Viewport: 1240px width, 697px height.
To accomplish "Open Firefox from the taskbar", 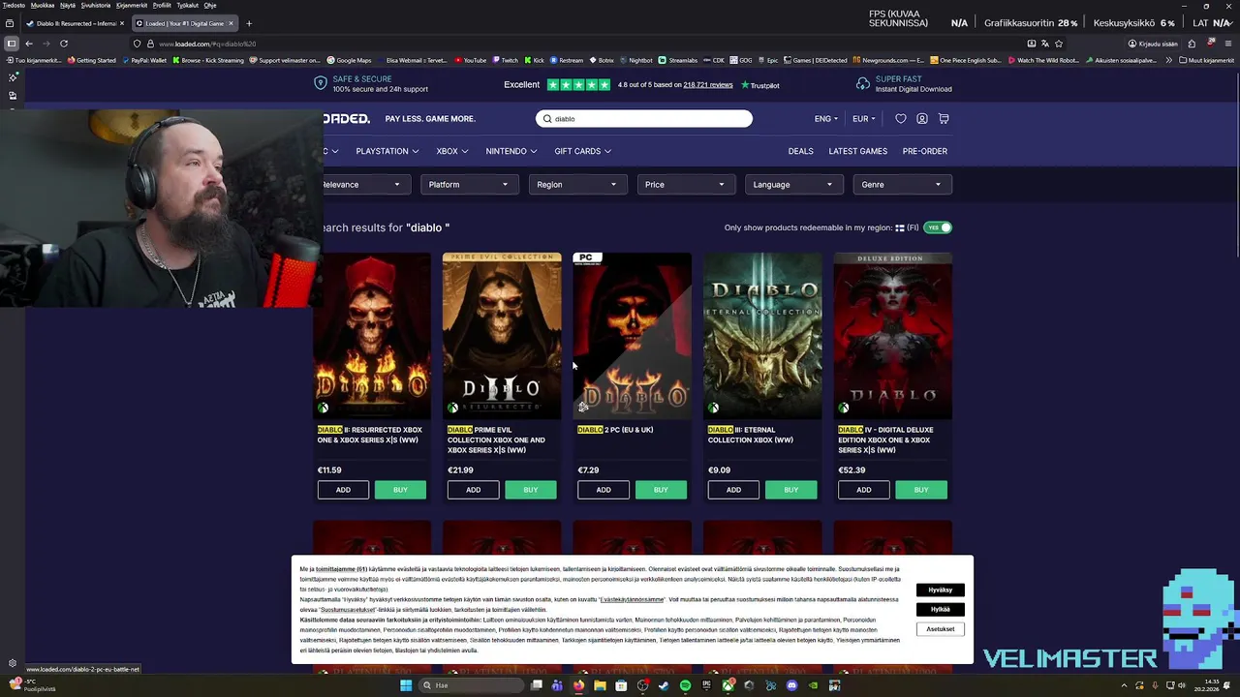I will click(578, 685).
